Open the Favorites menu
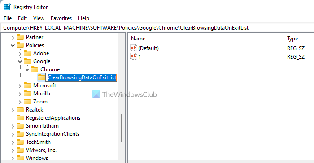Image resolution: width=314 pixels, height=163 pixels. [x=61, y=18]
